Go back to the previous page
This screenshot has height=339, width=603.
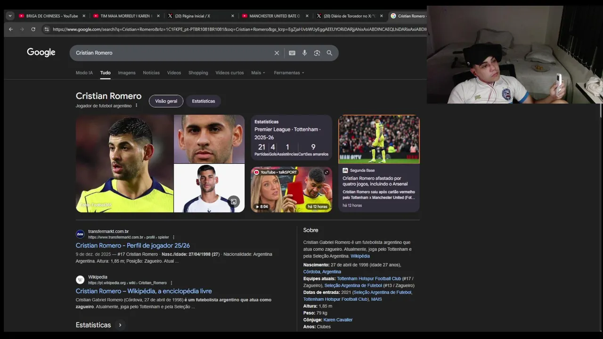coord(11,29)
